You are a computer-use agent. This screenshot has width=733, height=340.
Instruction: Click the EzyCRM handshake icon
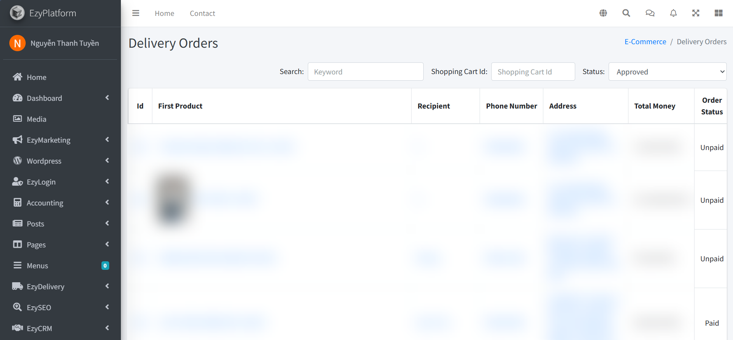click(17, 328)
